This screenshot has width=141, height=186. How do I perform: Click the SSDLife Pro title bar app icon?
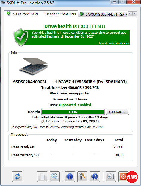tap(3, 3)
